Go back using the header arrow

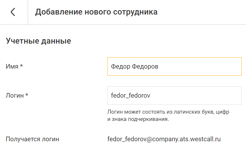pos(13,12)
